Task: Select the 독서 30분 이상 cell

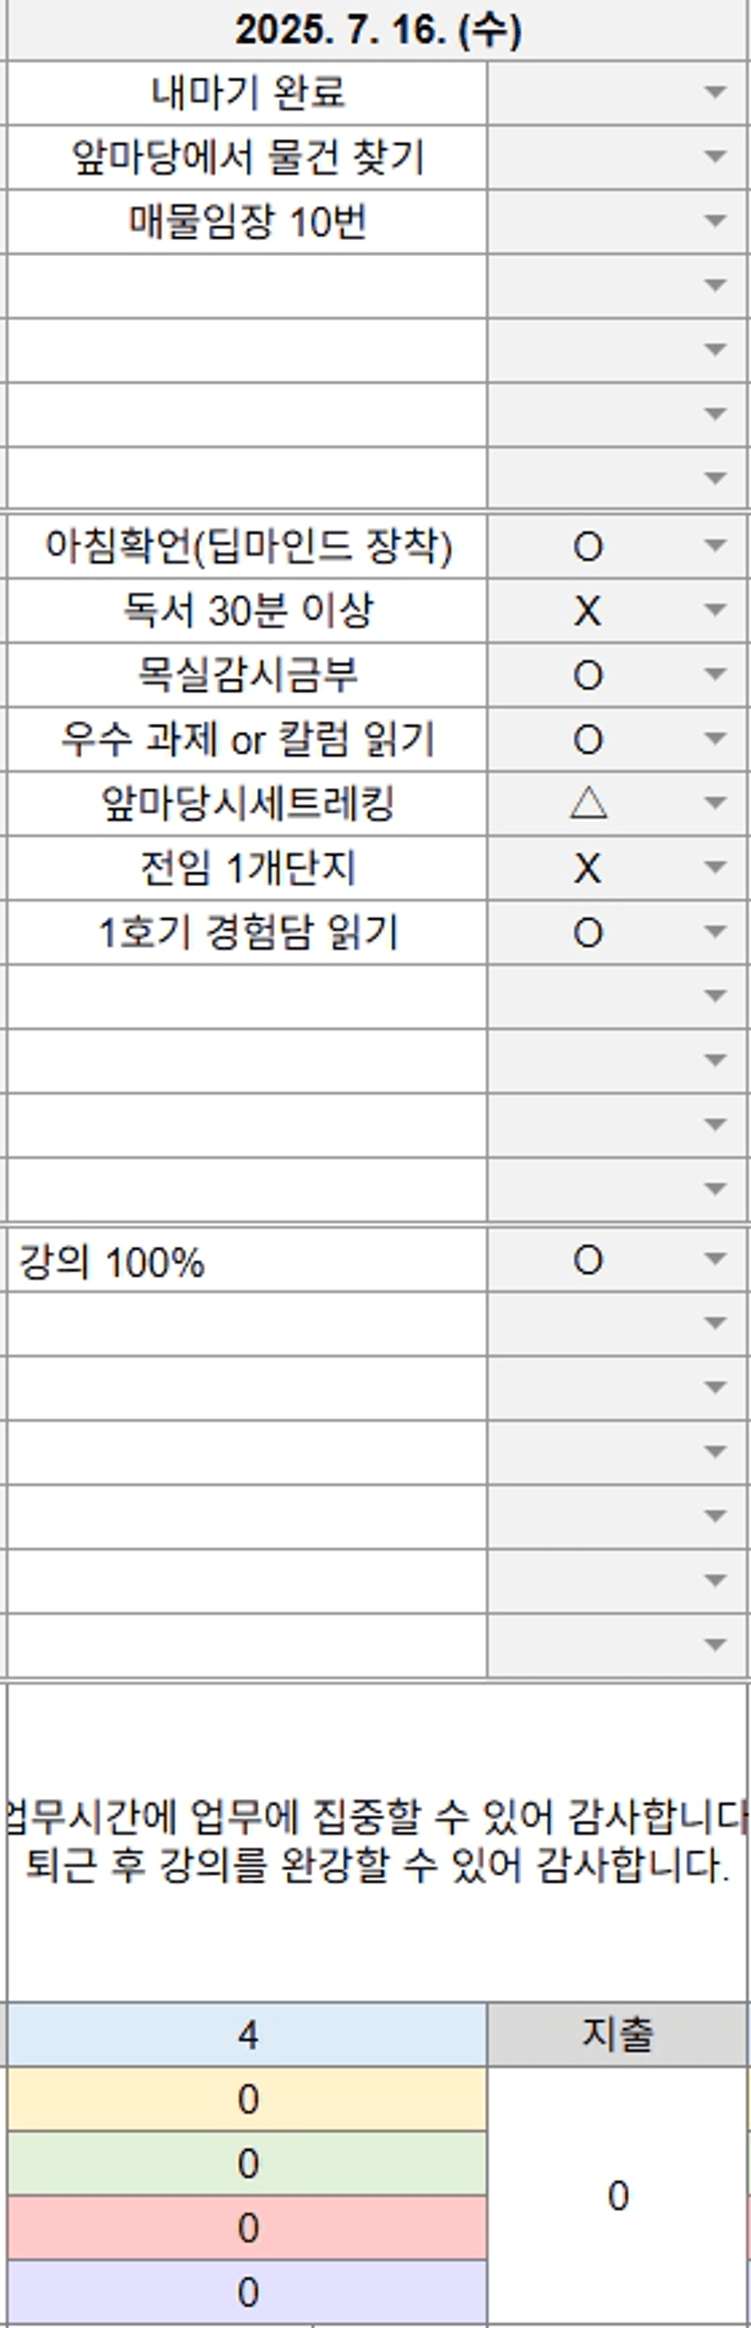Action: [247, 610]
